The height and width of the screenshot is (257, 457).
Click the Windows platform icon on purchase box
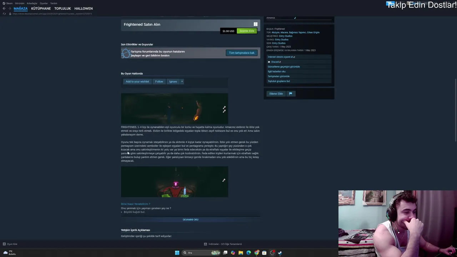click(x=256, y=24)
